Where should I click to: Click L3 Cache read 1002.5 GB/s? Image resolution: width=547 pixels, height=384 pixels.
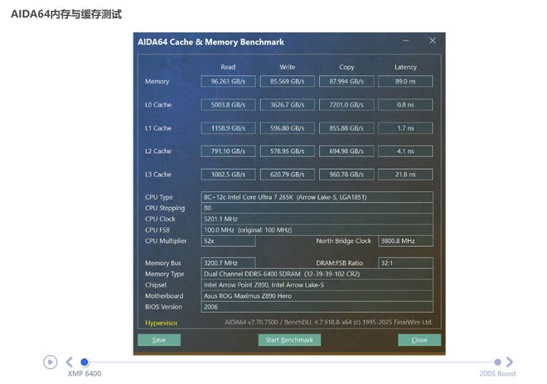point(228,175)
